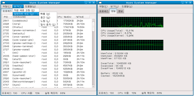Open 도움말(H) menu in right window
This screenshot has width=194, height=96.
(127, 6)
